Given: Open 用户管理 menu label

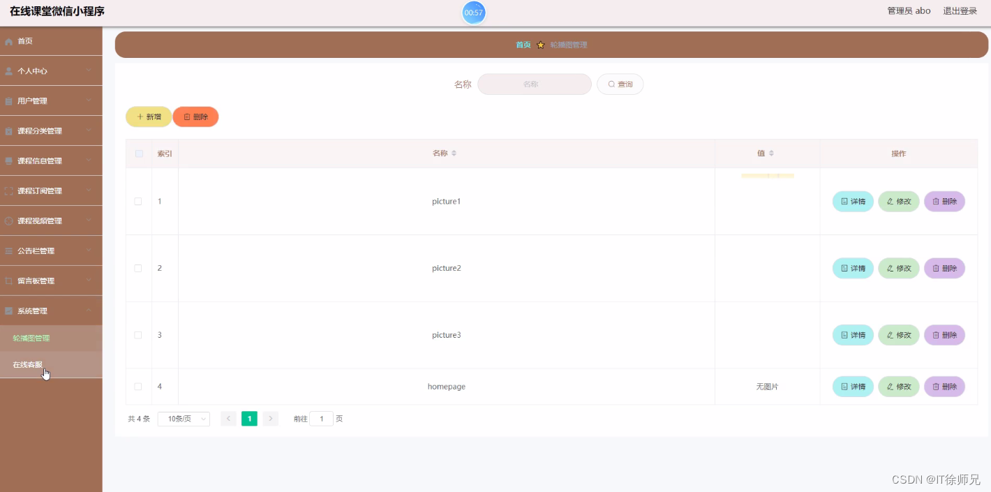Looking at the screenshot, I should pyautogui.click(x=32, y=101).
